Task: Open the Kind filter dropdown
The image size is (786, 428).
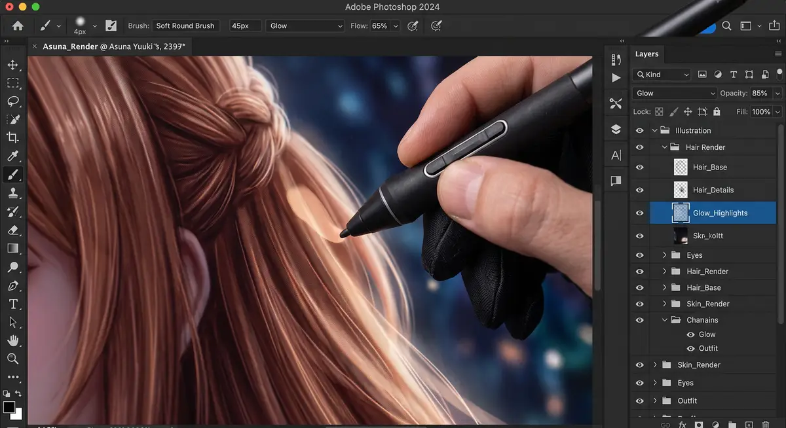Action: point(662,75)
